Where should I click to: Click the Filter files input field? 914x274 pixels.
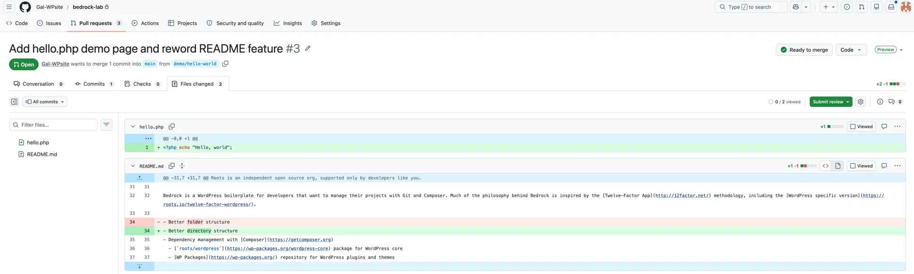pos(53,125)
